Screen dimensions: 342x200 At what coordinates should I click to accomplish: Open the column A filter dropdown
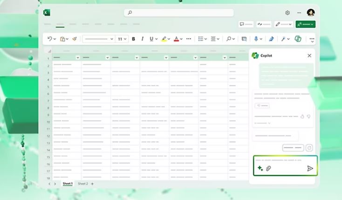[x=78, y=57]
